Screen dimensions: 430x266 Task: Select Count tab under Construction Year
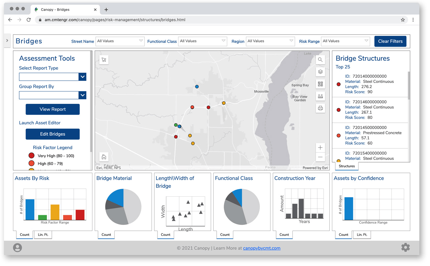(x=284, y=235)
